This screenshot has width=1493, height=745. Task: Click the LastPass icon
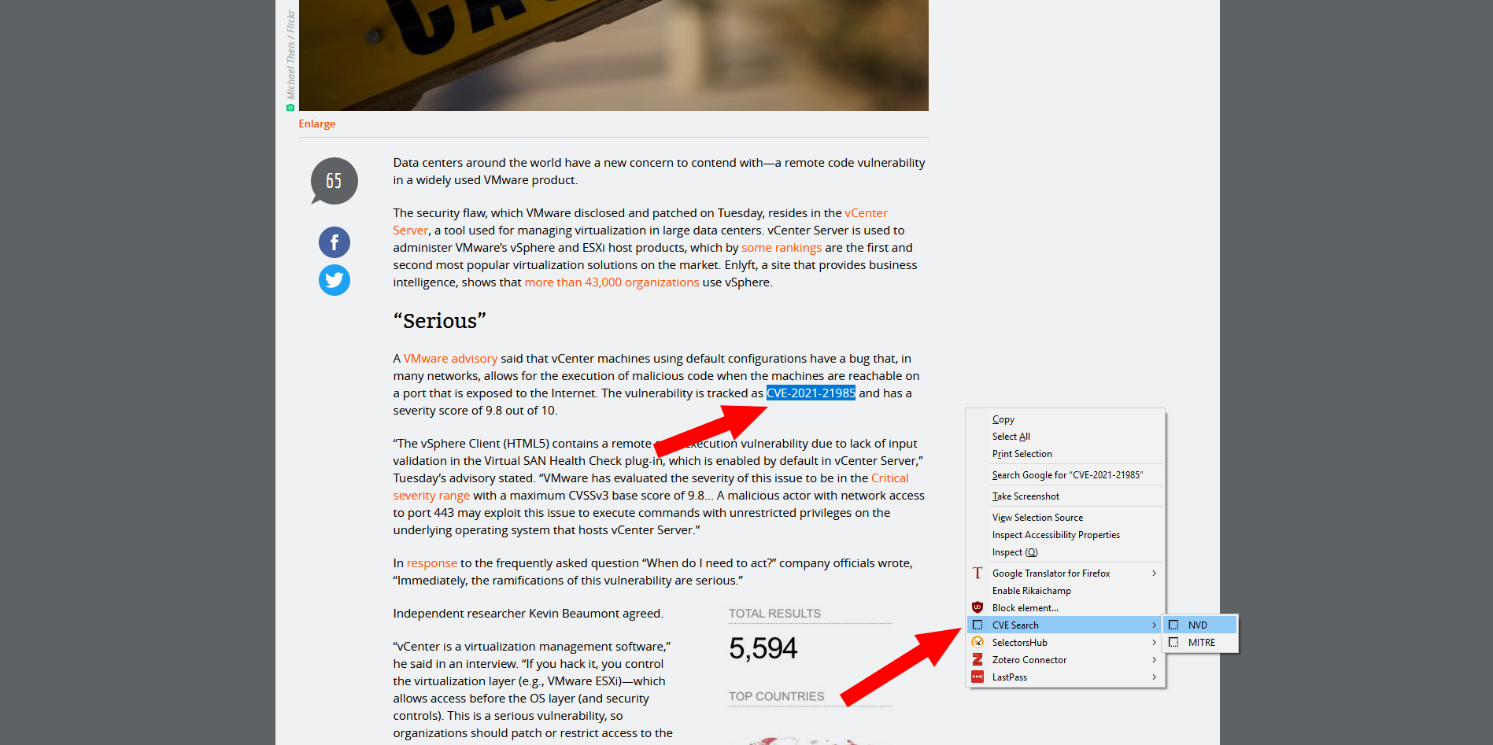[977, 677]
